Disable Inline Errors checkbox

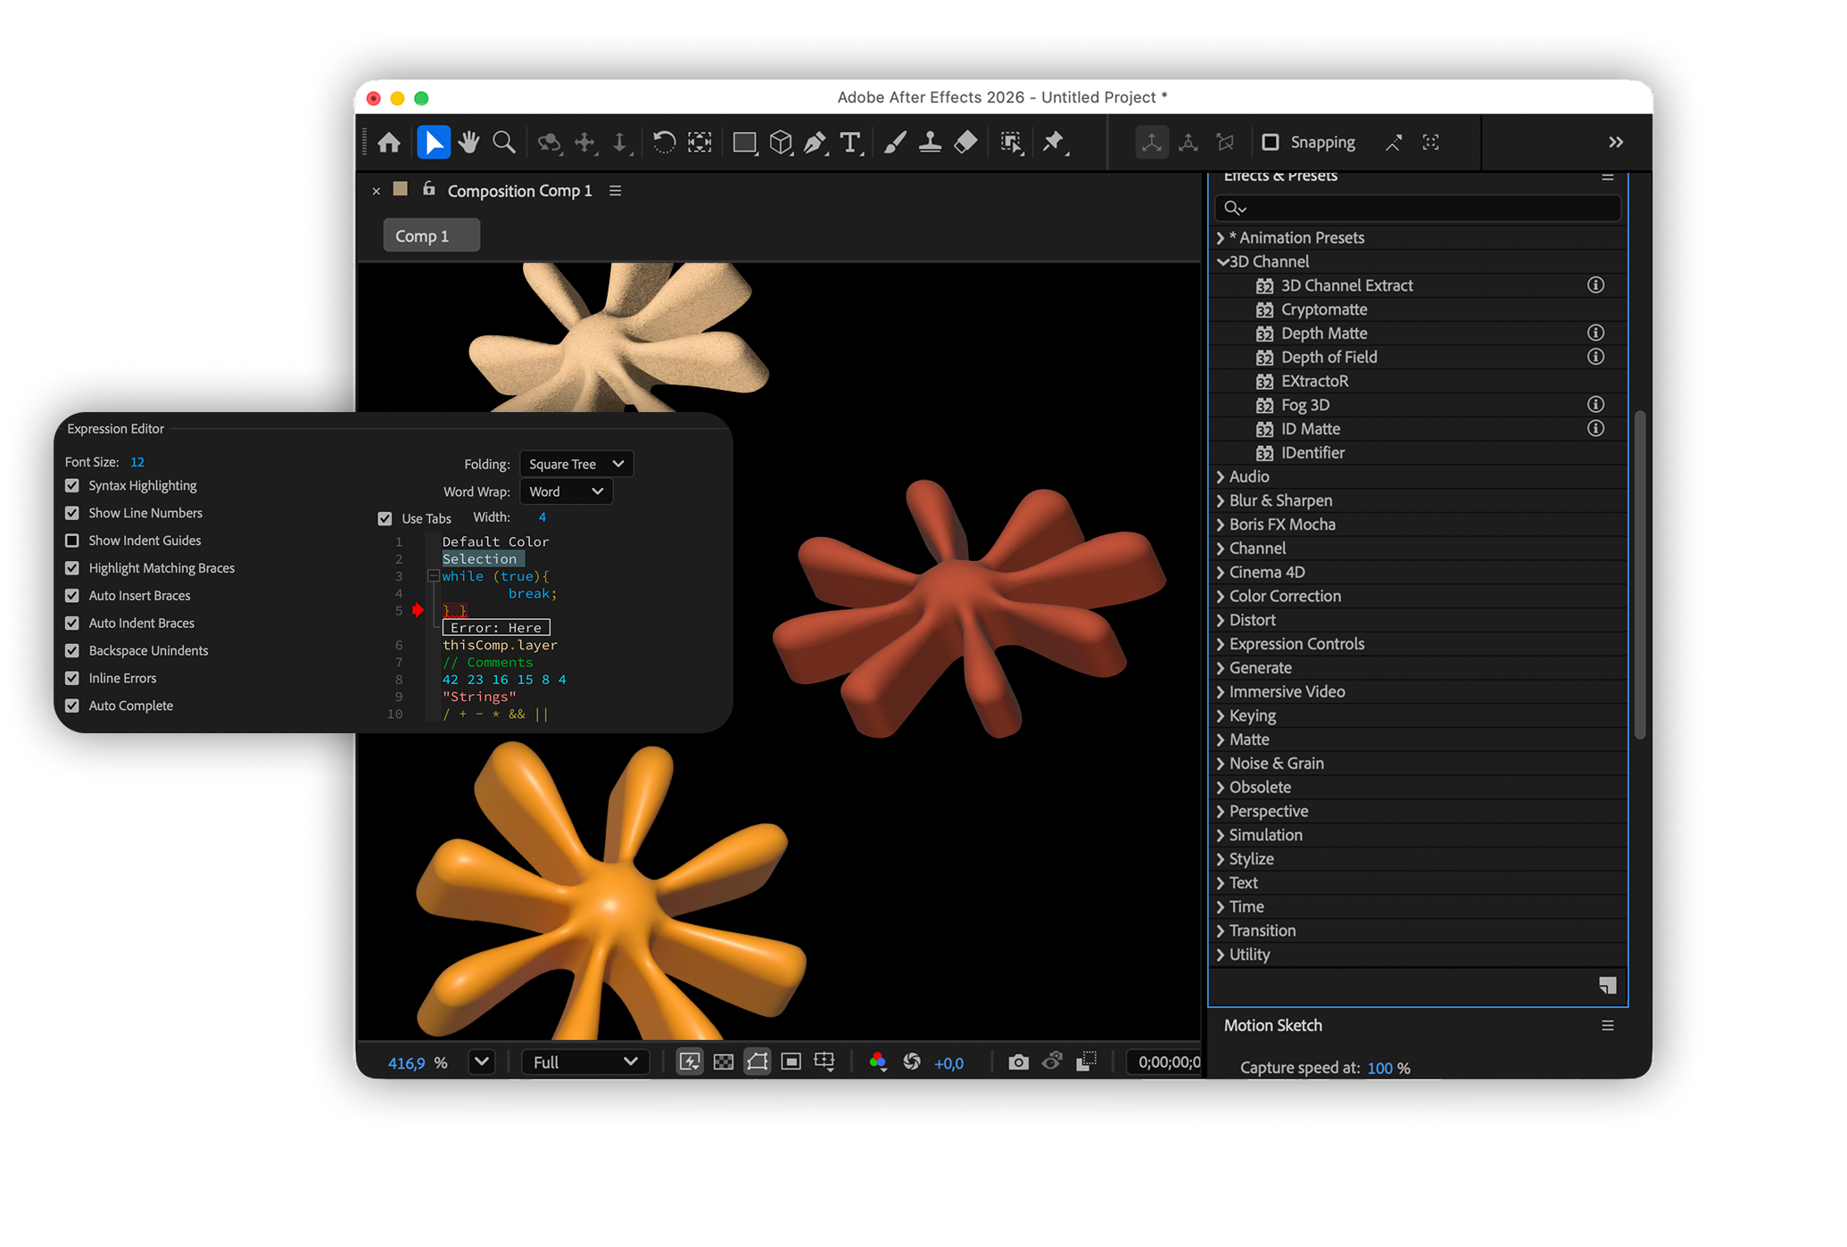point(72,678)
